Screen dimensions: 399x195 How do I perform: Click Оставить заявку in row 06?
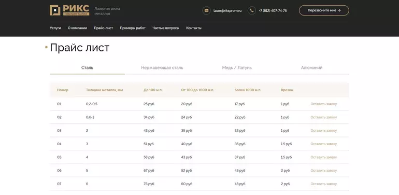324,171
